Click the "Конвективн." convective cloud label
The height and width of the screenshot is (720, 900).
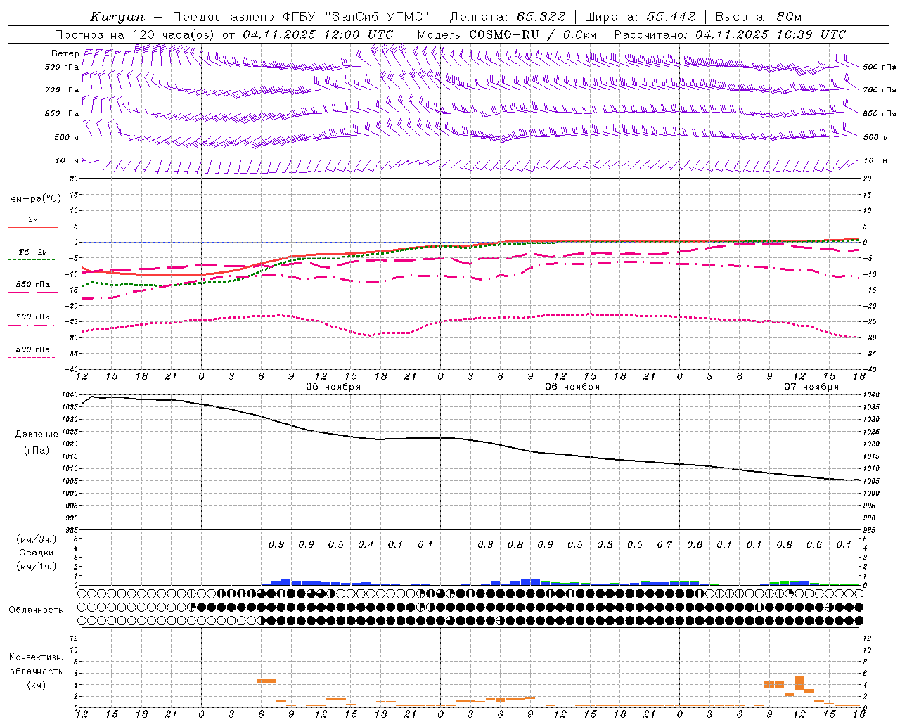(37, 657)
